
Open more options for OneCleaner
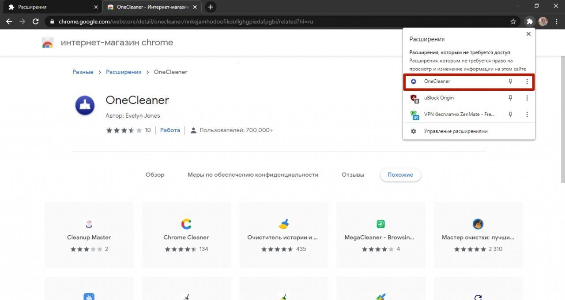tap(527, 81)
